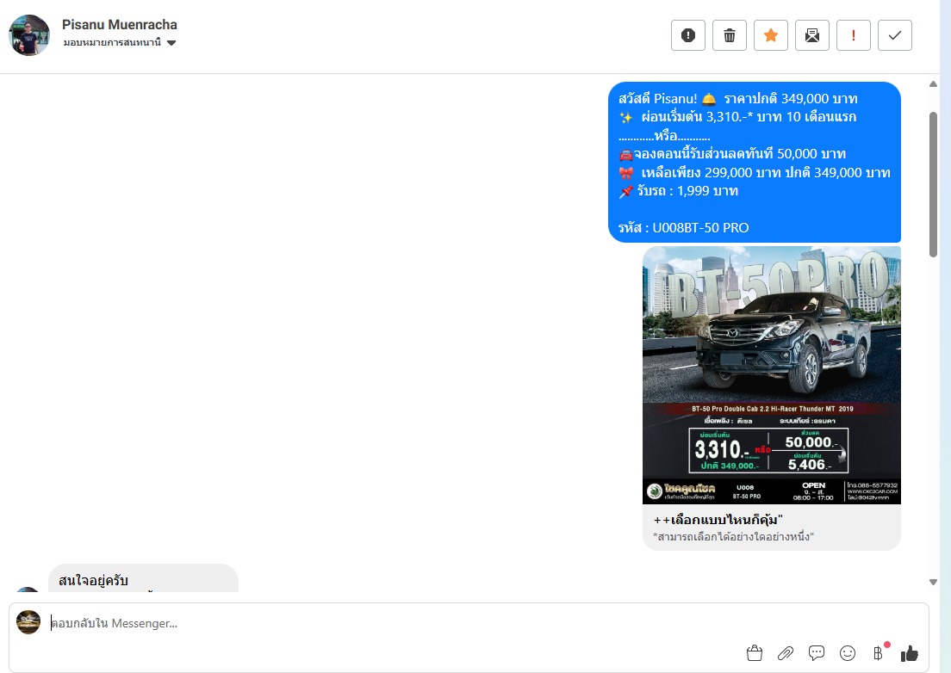Open the BT-50 PRO truck image
Viewport: 951px width, 673px height.
pos(772,375)
